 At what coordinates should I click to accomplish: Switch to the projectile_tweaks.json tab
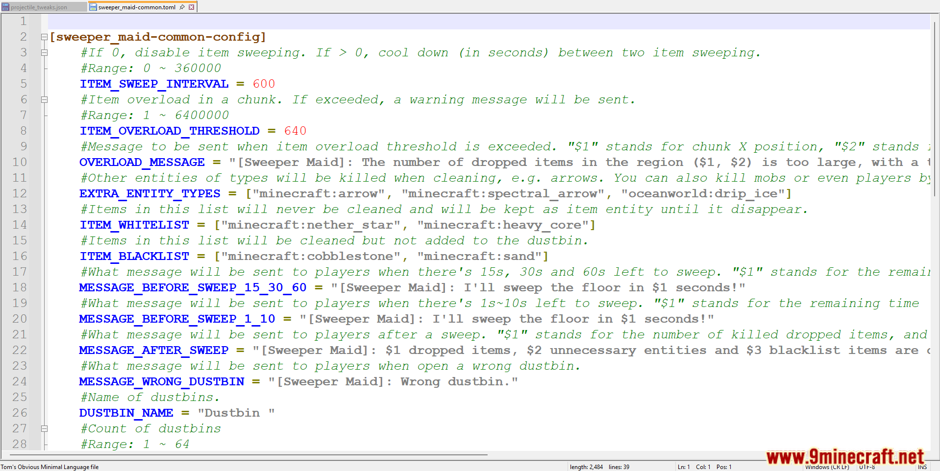point(39,7)
